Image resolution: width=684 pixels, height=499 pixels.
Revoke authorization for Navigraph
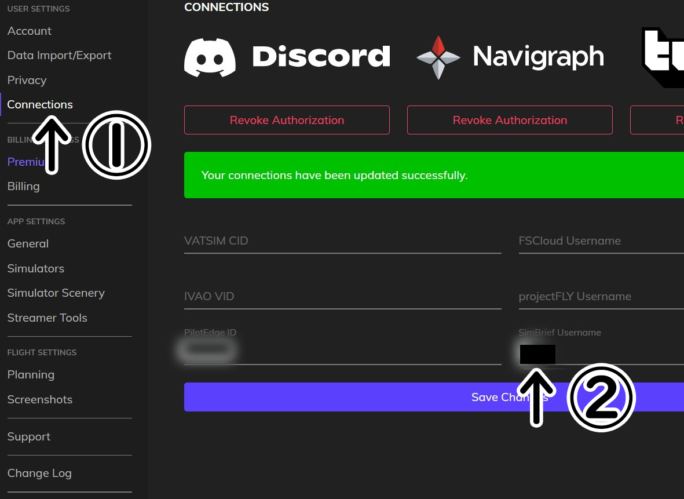(510, 120)
